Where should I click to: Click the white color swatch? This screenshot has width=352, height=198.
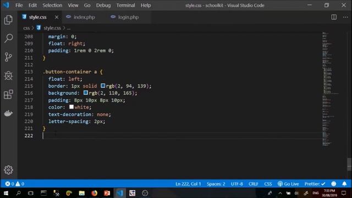pyautogui.click(x=71, y=107)
